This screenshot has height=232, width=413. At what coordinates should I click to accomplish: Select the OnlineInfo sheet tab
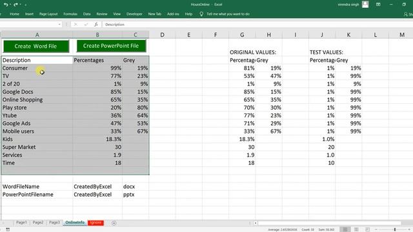75,222
